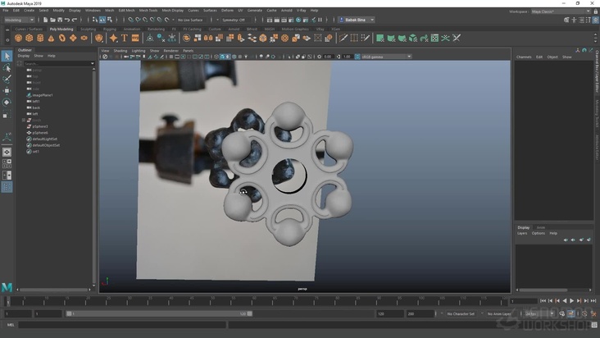Viewport: 600px width, 338px height.
Task: Open the viewport Shading menu
Action: coord(120,51)
